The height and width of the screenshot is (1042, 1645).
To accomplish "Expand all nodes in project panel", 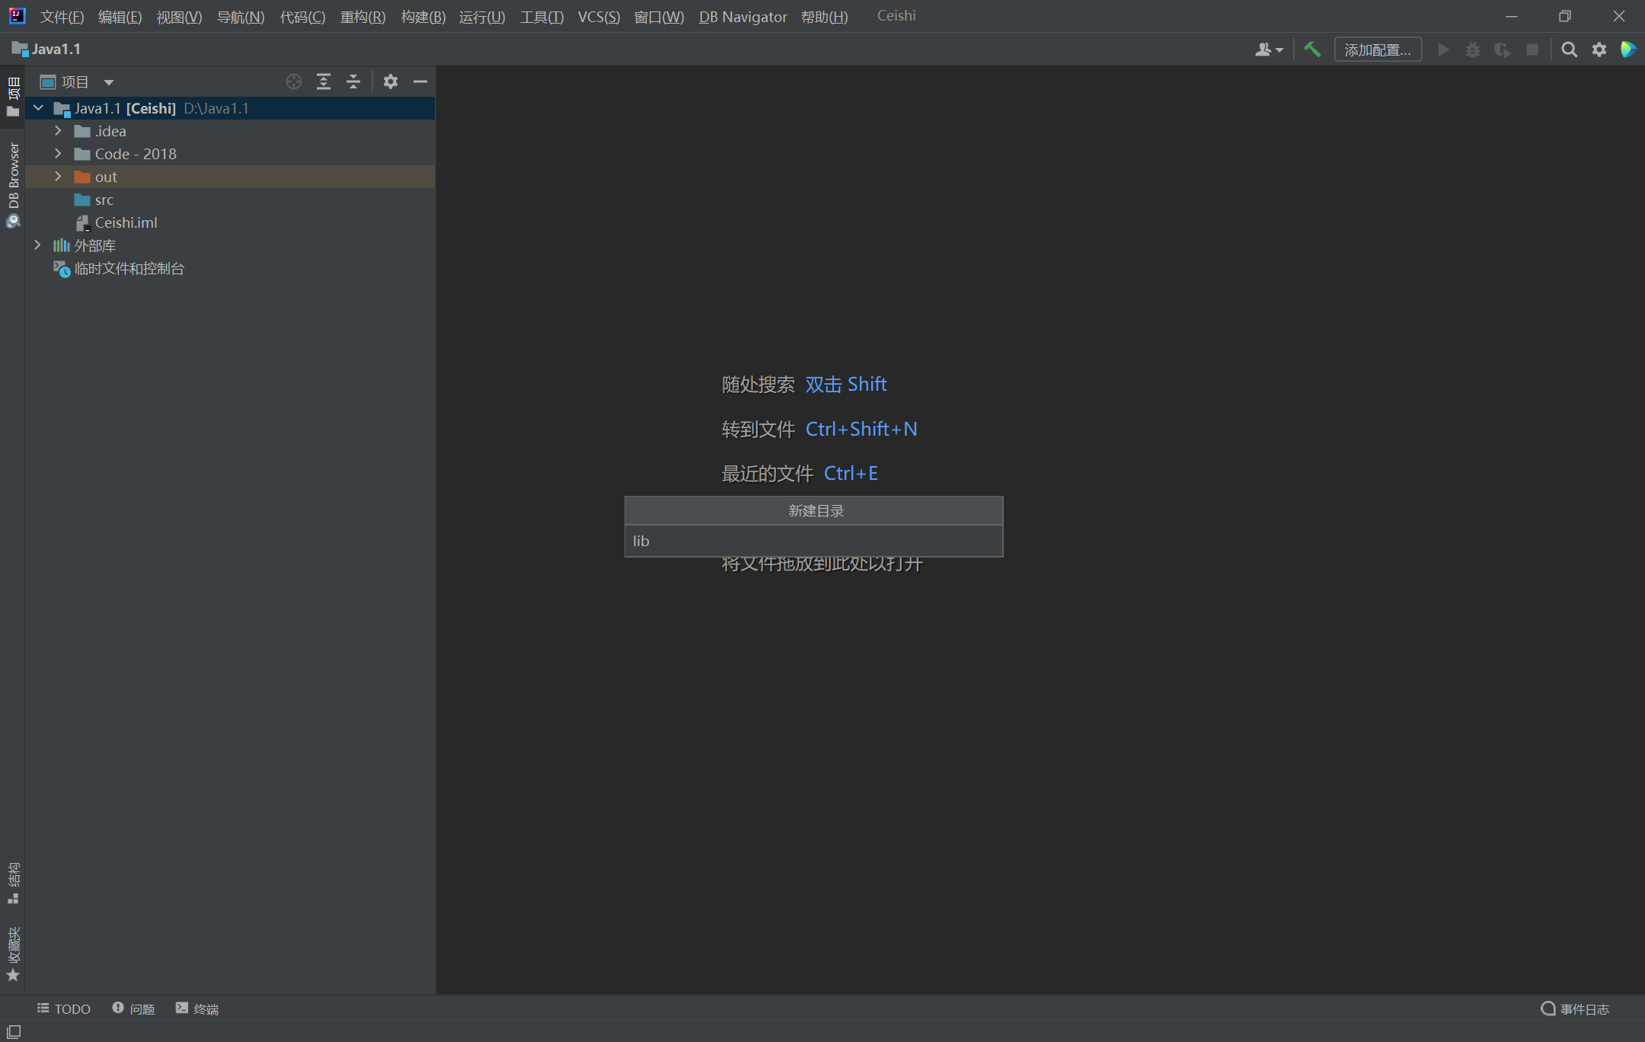I will click(x=324, y=82).
